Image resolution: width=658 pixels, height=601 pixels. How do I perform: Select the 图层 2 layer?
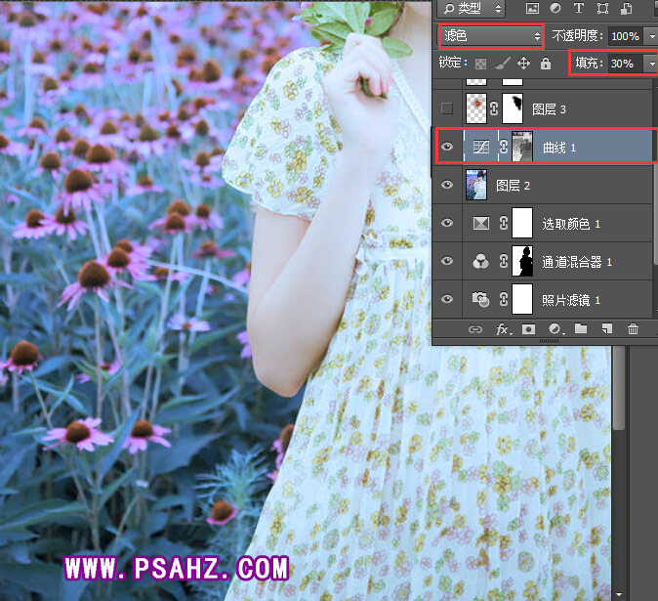click(x=547, y=185)
